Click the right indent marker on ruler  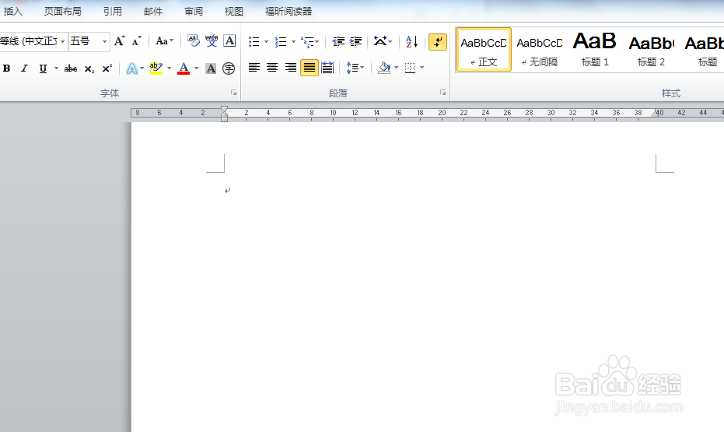pos(655,113)
